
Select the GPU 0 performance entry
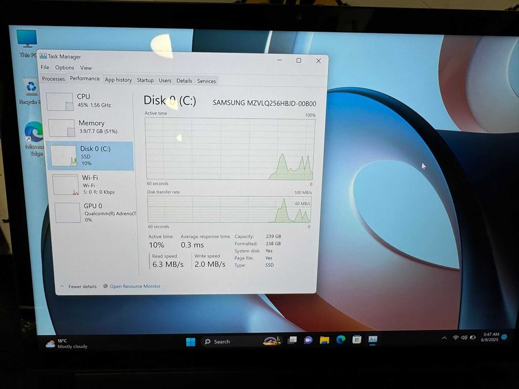93,212
